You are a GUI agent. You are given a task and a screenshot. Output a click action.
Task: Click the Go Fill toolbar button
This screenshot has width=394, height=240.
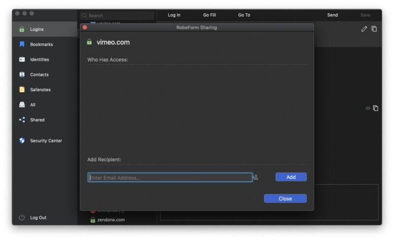[210, 15]
